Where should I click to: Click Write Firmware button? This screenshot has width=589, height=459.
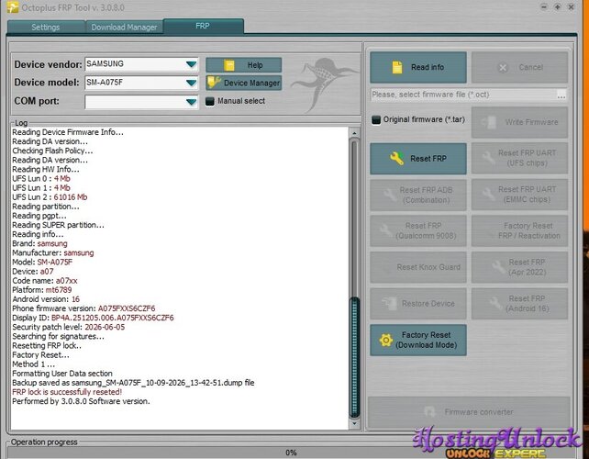pyautogui.click(x=519, y=122)
